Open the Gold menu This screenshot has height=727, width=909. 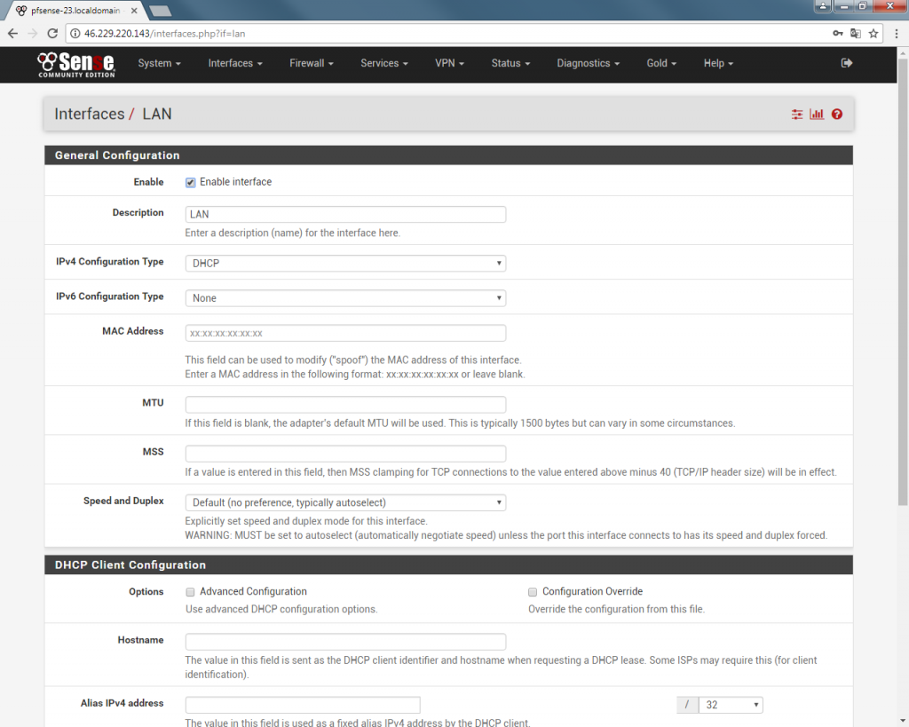(661, 63)
